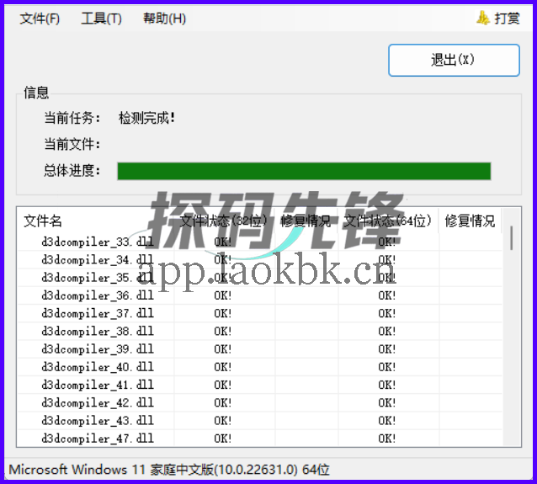This screenshot has height=484, width=537.
Task: Click 32-bit OK! status of d3dcompiler_36.dll
Action: coord(222,295)
